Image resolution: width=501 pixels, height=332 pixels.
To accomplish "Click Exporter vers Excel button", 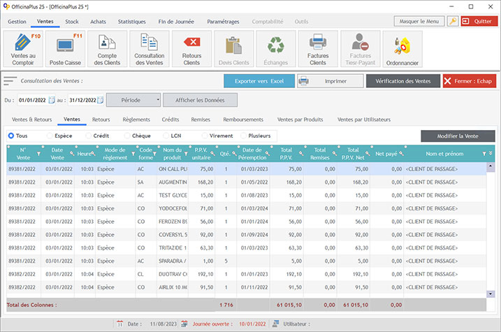I will point(259,81).
